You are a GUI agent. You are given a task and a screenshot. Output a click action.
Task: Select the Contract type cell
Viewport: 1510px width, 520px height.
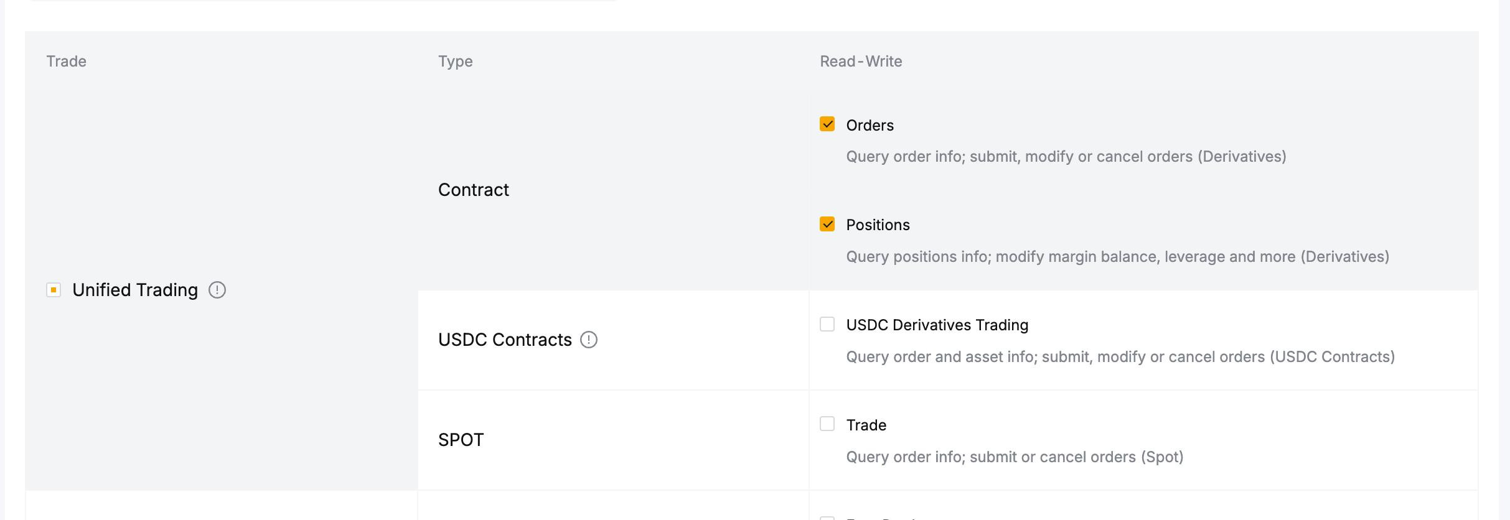point(473,190)
